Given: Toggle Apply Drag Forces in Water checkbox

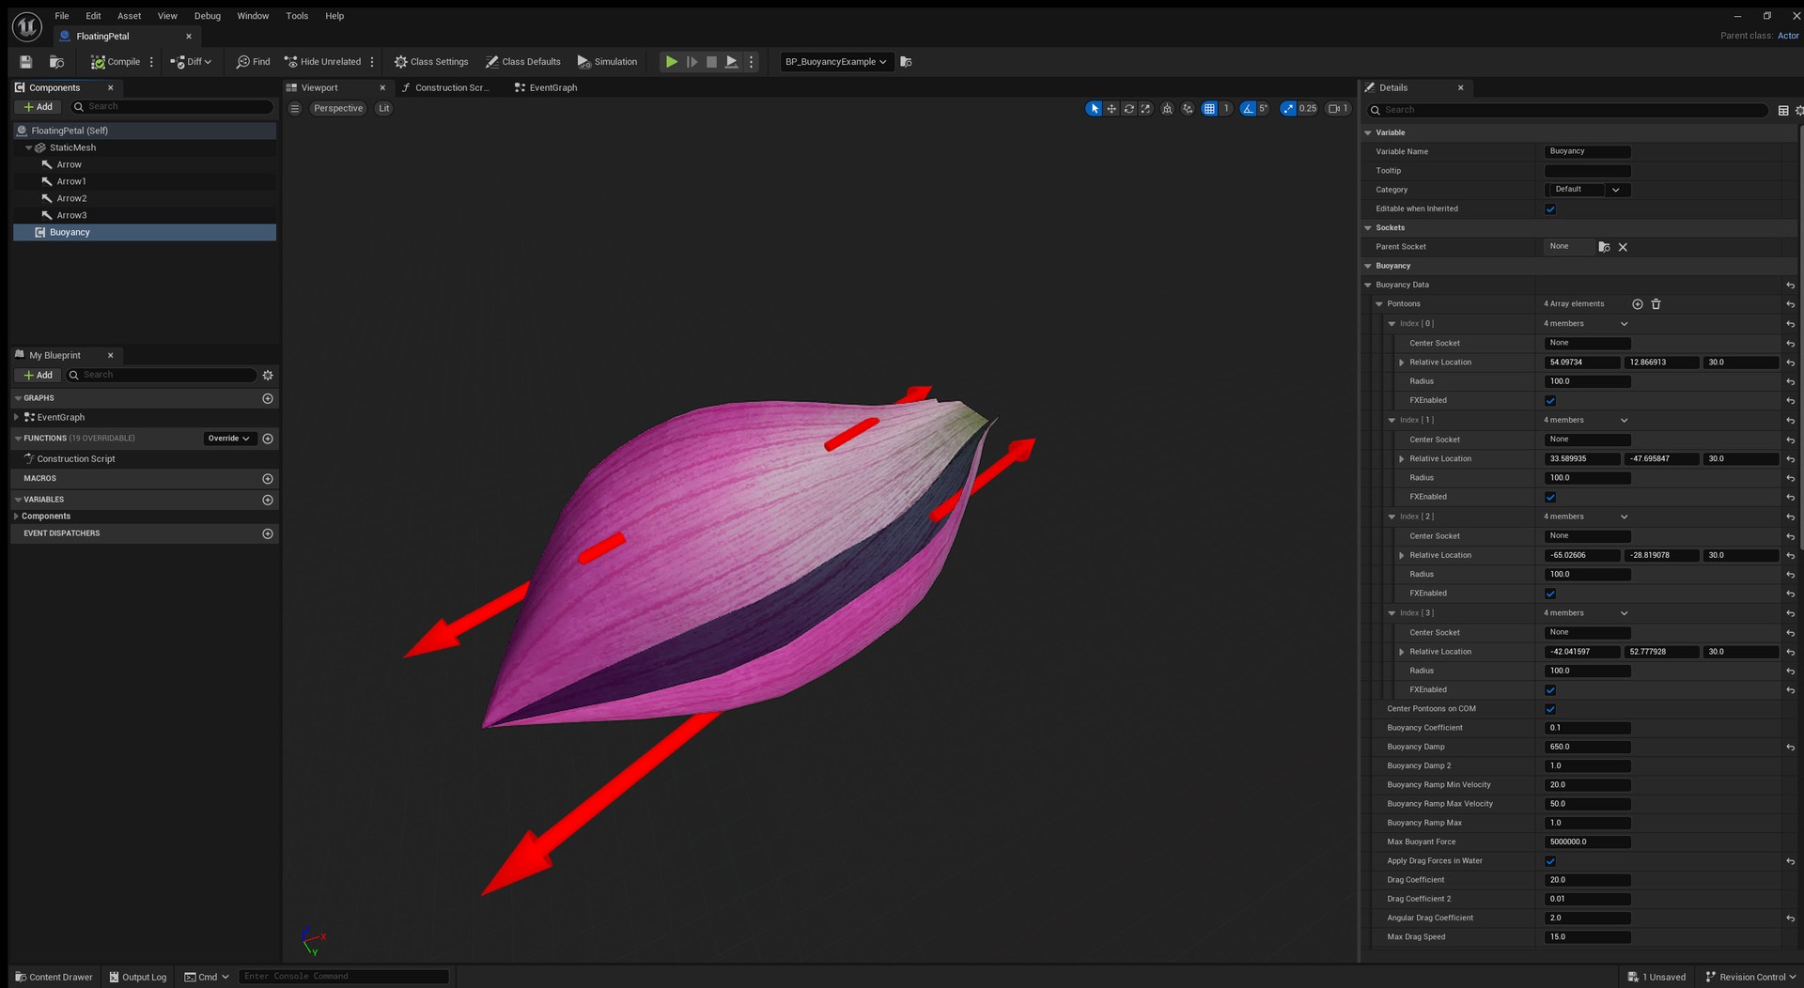Looking at the screenshot, I should point(1550,861).
